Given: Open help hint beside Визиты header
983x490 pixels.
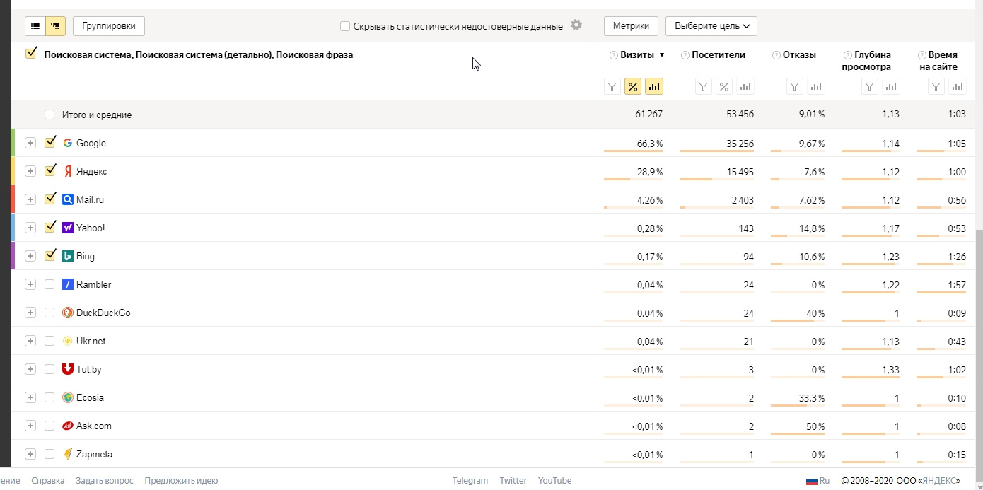Looking at the screenshot, I should (x=613, y=55).
